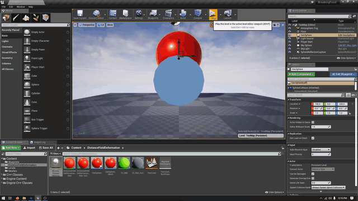This screenshot has width=358, height=201.
Task: Click the Play toolbar icon
Action: tap(213, 15)
